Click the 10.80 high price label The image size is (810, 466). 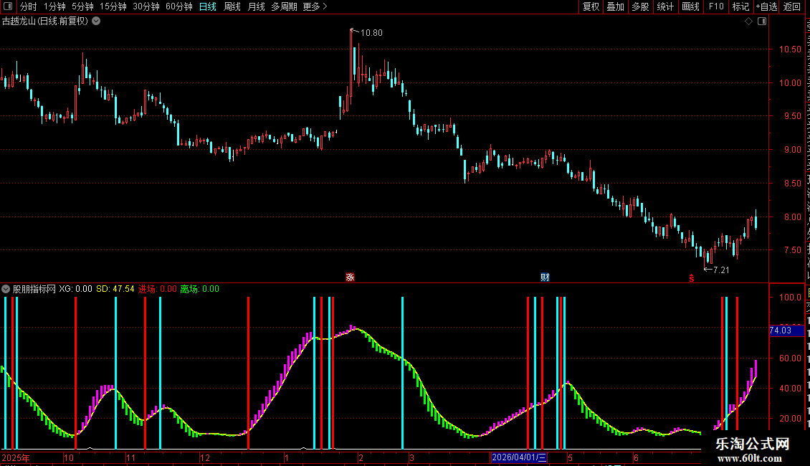(371, 32)
